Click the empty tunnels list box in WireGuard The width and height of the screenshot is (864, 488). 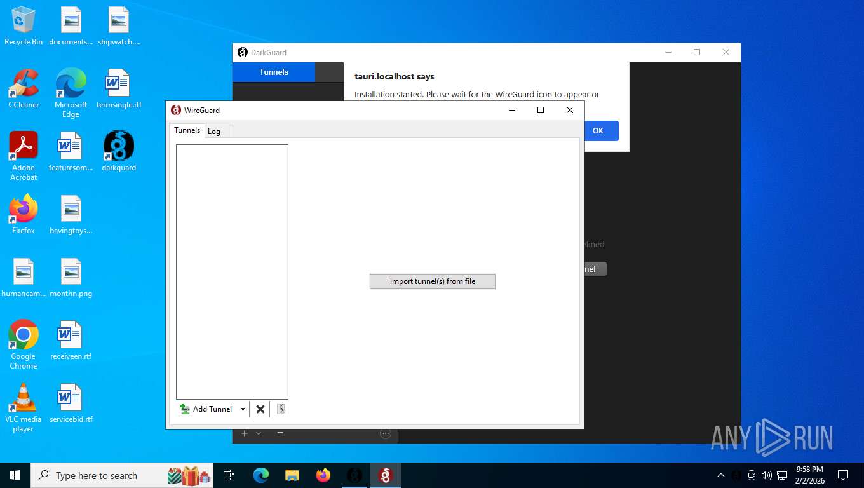[232, 271]
